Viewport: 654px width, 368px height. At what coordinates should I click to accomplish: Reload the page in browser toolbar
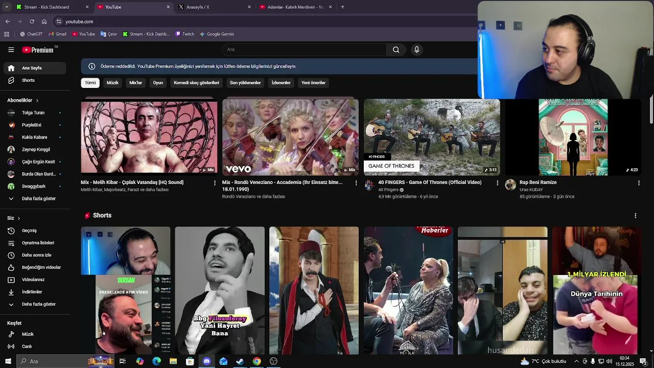click(32, 21)
